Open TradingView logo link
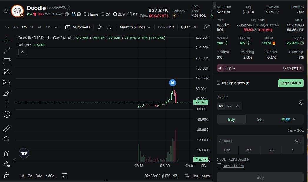 coord(24,153)
